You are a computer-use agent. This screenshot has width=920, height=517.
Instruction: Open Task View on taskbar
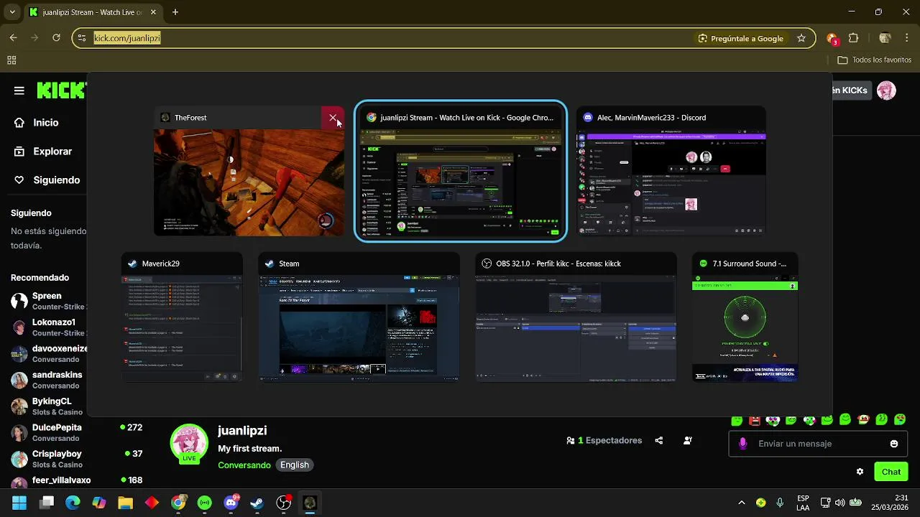coord(47,503)
